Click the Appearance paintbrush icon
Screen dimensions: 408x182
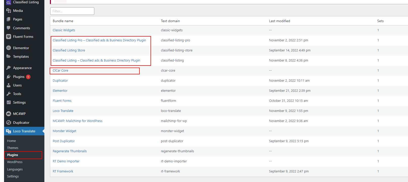(9, 68)
